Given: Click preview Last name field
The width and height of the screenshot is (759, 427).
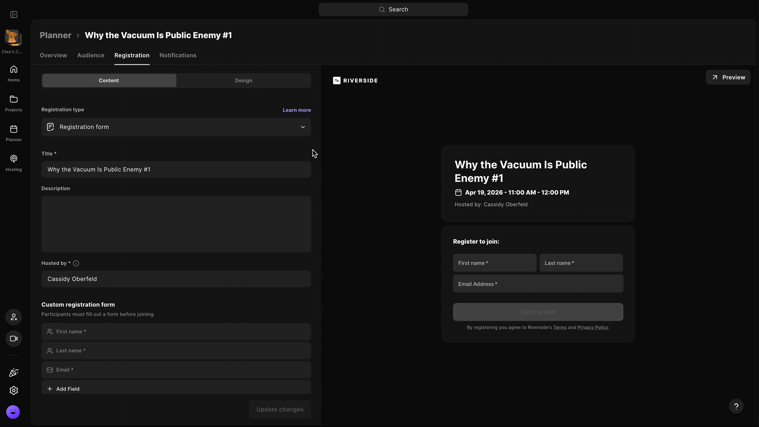Looking at the screenshot, I should pos(581,263).
